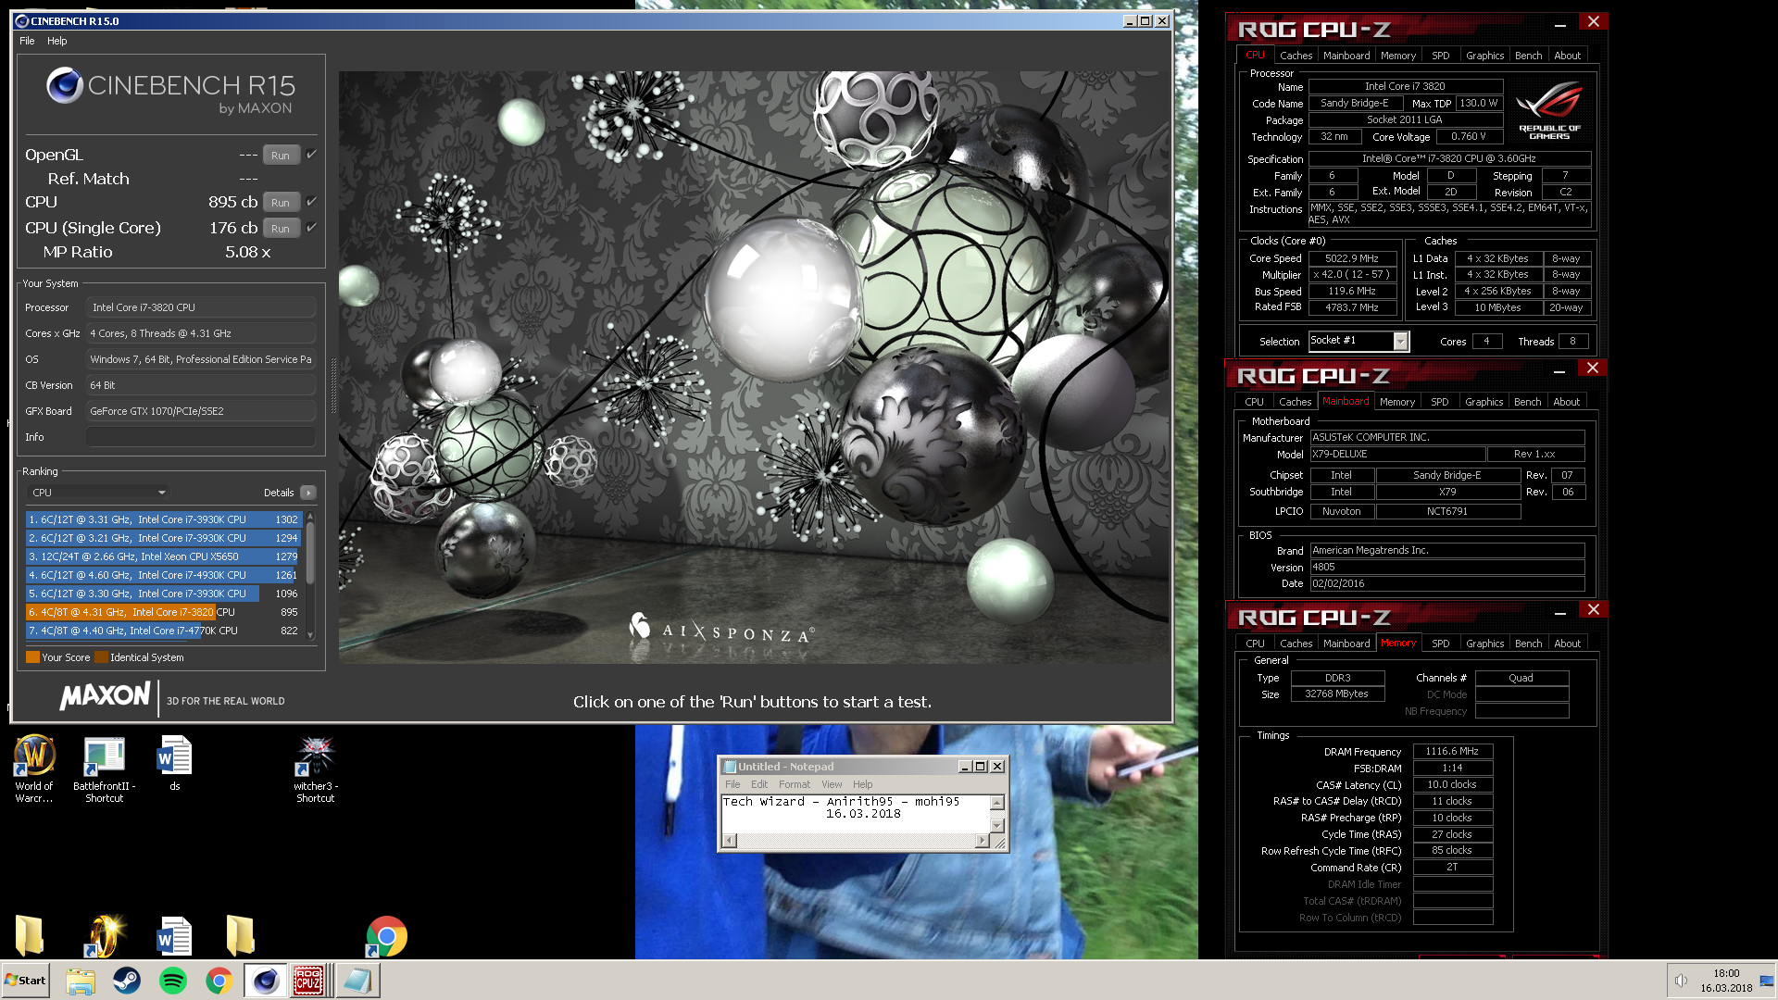The image size is (1778, 1000).
Task: Toggle the CPU (Single Core) checkbox
Action: point(311,228)
